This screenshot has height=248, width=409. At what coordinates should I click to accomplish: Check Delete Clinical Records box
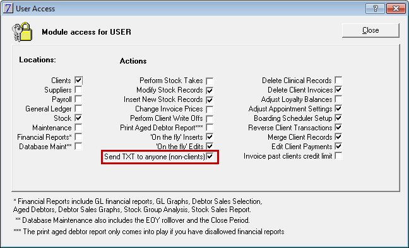click(338, 80)
